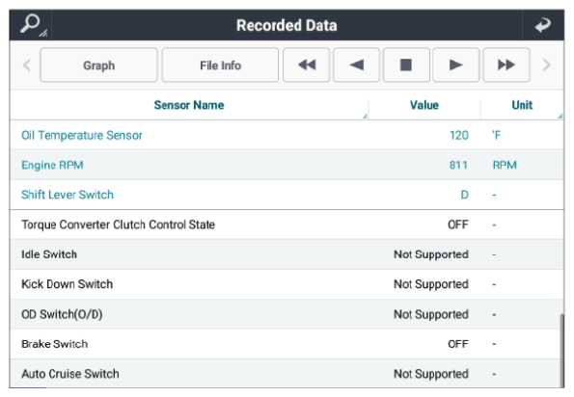Select the Torque Converter Clutch Control State row
574x397 pixels.
click(x=287, y=225)
